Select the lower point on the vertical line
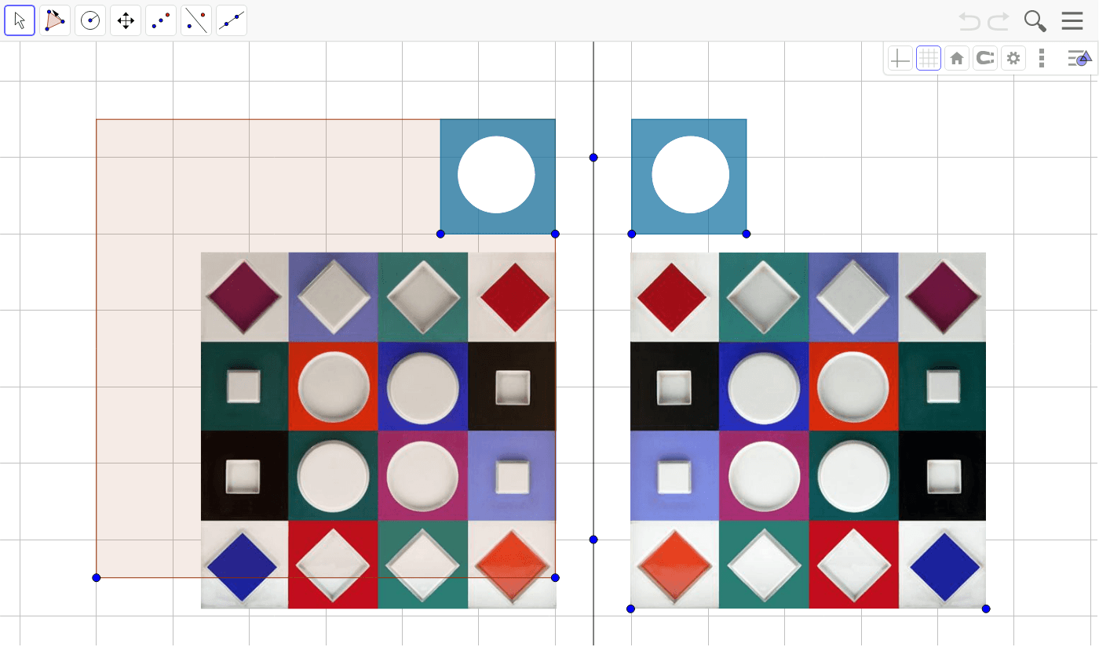1099x647 pixels. coord(593,540)
